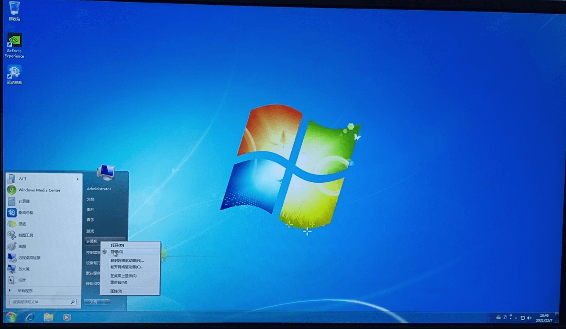
Task: Open the File Explorer taskbar icon
Action: (x=48, y=317)
